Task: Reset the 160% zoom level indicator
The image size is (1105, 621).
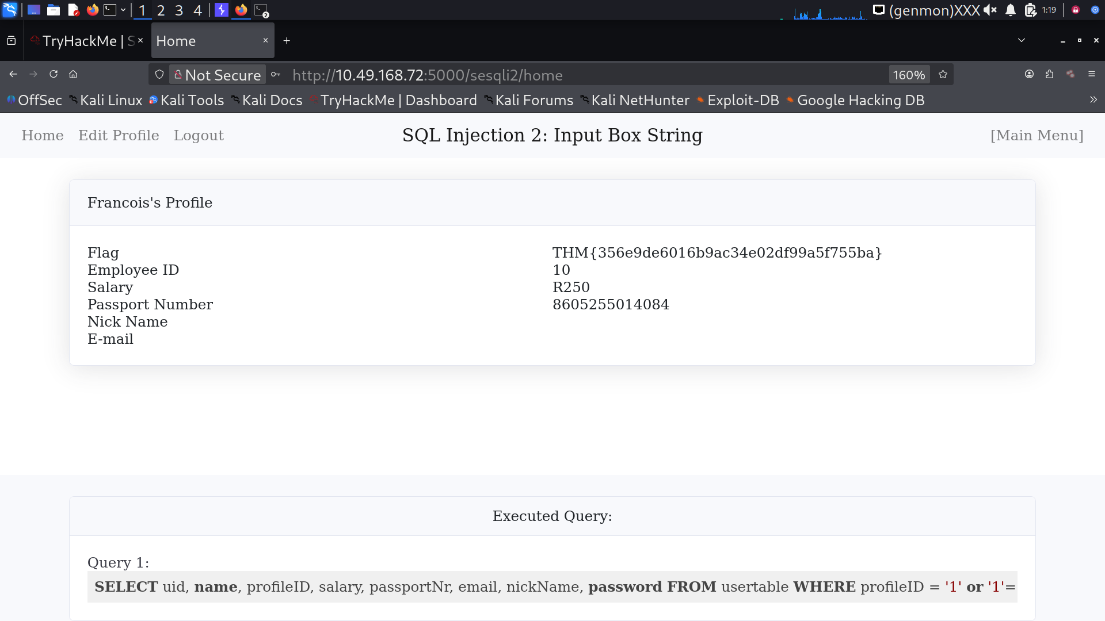Action: [908, 75]
